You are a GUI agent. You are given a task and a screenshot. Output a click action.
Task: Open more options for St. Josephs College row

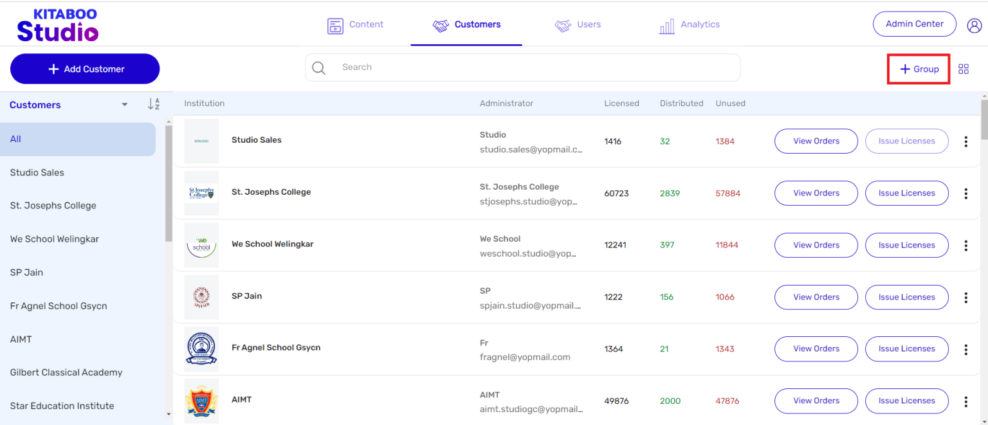965,194
